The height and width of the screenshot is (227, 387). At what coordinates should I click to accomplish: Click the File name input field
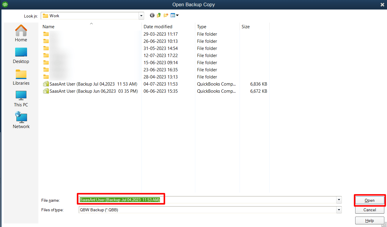pos(207,200)
